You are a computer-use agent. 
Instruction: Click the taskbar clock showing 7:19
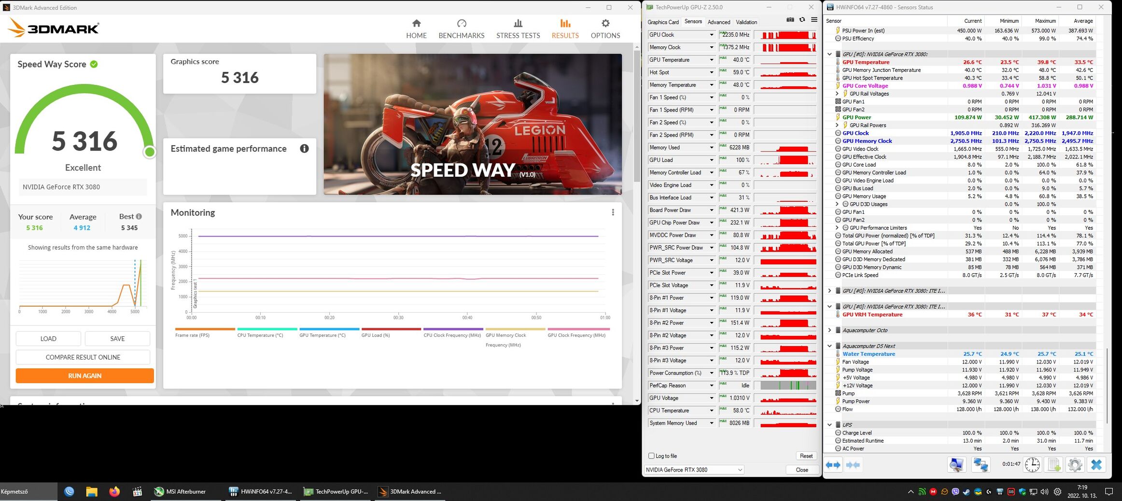pos(1082,492)
